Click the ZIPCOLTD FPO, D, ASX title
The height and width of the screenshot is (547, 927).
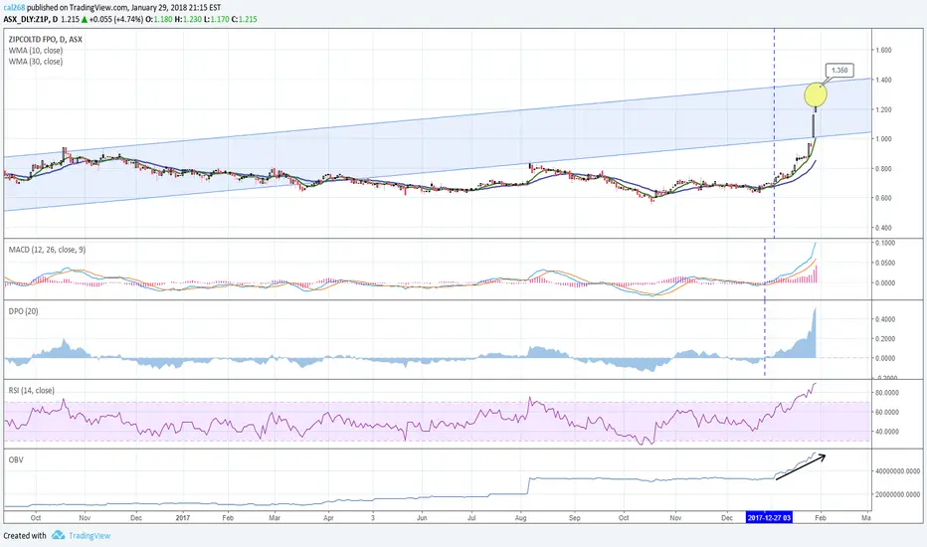(46, 39)
